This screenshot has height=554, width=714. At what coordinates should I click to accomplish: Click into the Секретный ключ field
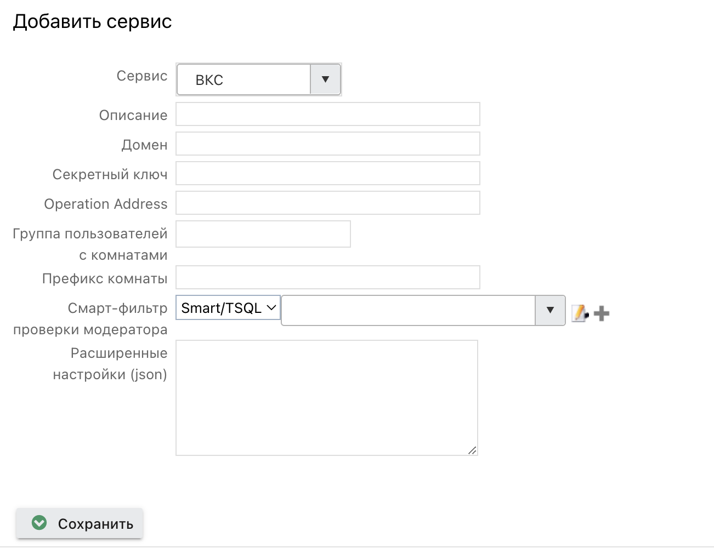(328, 173)
